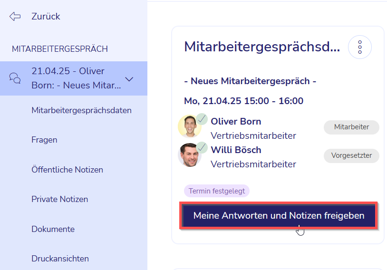Open the Fragen section
Image resolution: width=387 pixels, height=270 pixels.
pyautogui.click(x=44, y=140)
